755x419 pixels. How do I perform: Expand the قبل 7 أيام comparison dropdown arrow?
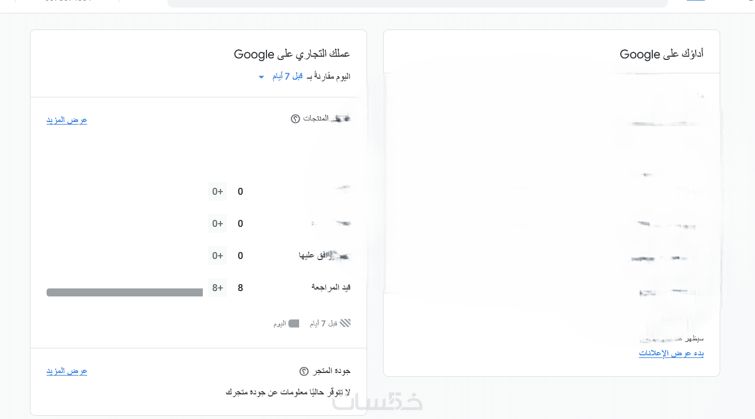tap(261, 77)
